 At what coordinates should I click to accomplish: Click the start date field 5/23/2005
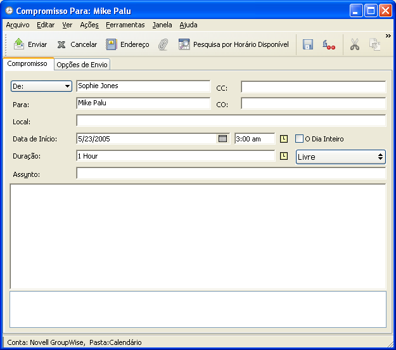click(146, 139)
